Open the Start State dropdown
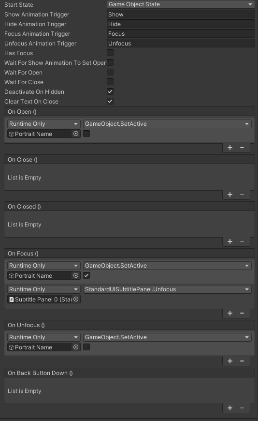This screenshot has width=258, height=421. click(x=181, y=4)
